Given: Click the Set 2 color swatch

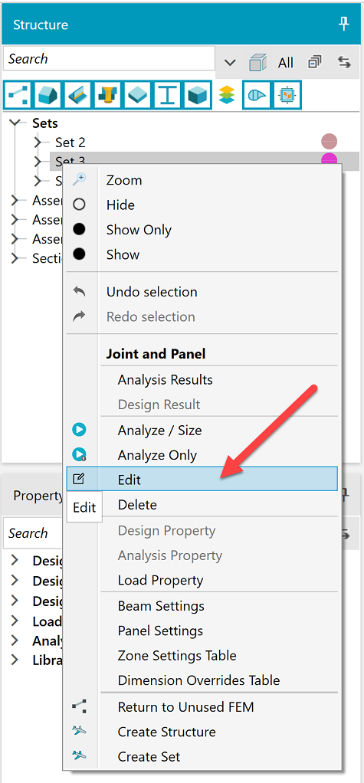Looking at the screenshot, I should click(x=329, y=142).
